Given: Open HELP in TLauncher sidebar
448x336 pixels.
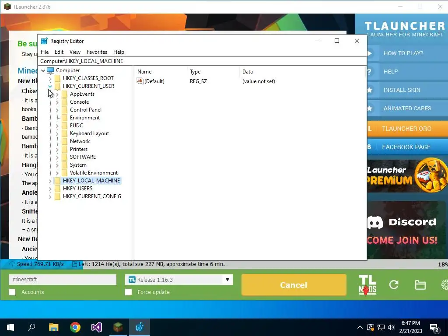Looking at the screenshot, I should (407, 71).
